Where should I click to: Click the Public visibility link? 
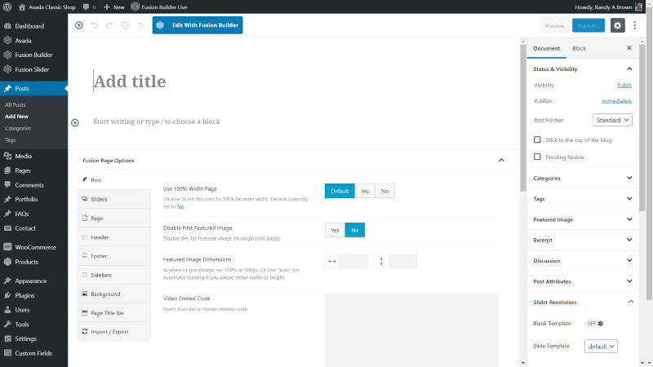pyautogui.click(x=624, y=85)
